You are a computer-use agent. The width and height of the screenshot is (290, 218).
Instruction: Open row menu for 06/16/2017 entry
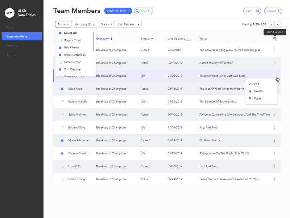[x=275, y=63]
